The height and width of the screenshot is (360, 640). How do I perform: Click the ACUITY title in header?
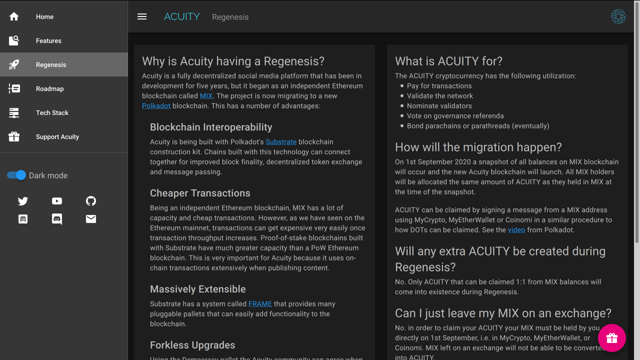182,17
